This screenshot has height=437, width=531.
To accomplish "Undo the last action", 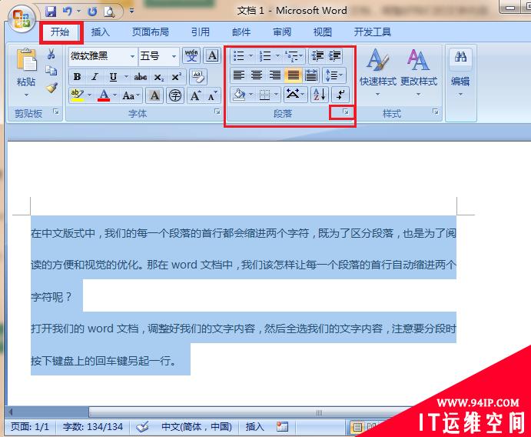I will 68,12.
